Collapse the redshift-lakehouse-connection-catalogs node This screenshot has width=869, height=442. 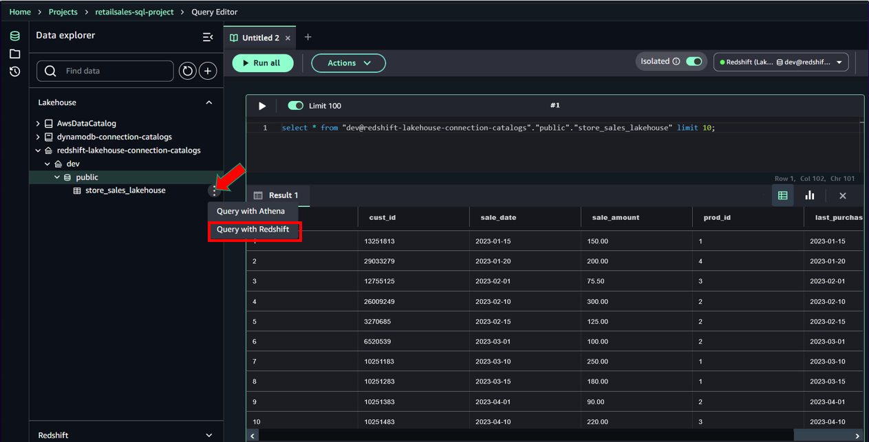click(x=38, y=151)
